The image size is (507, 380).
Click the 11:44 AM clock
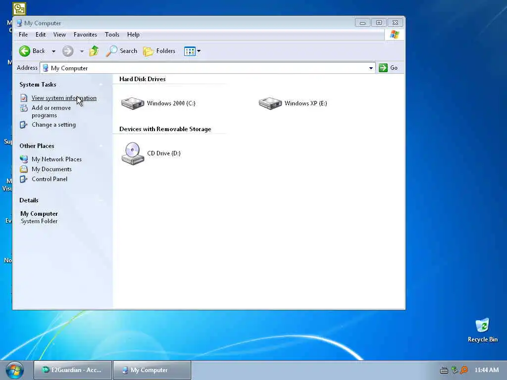[x=487, y=370]
